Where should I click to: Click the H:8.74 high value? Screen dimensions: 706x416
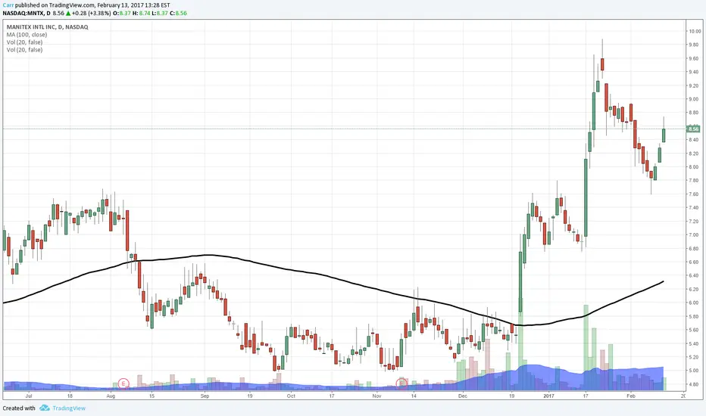141,13
